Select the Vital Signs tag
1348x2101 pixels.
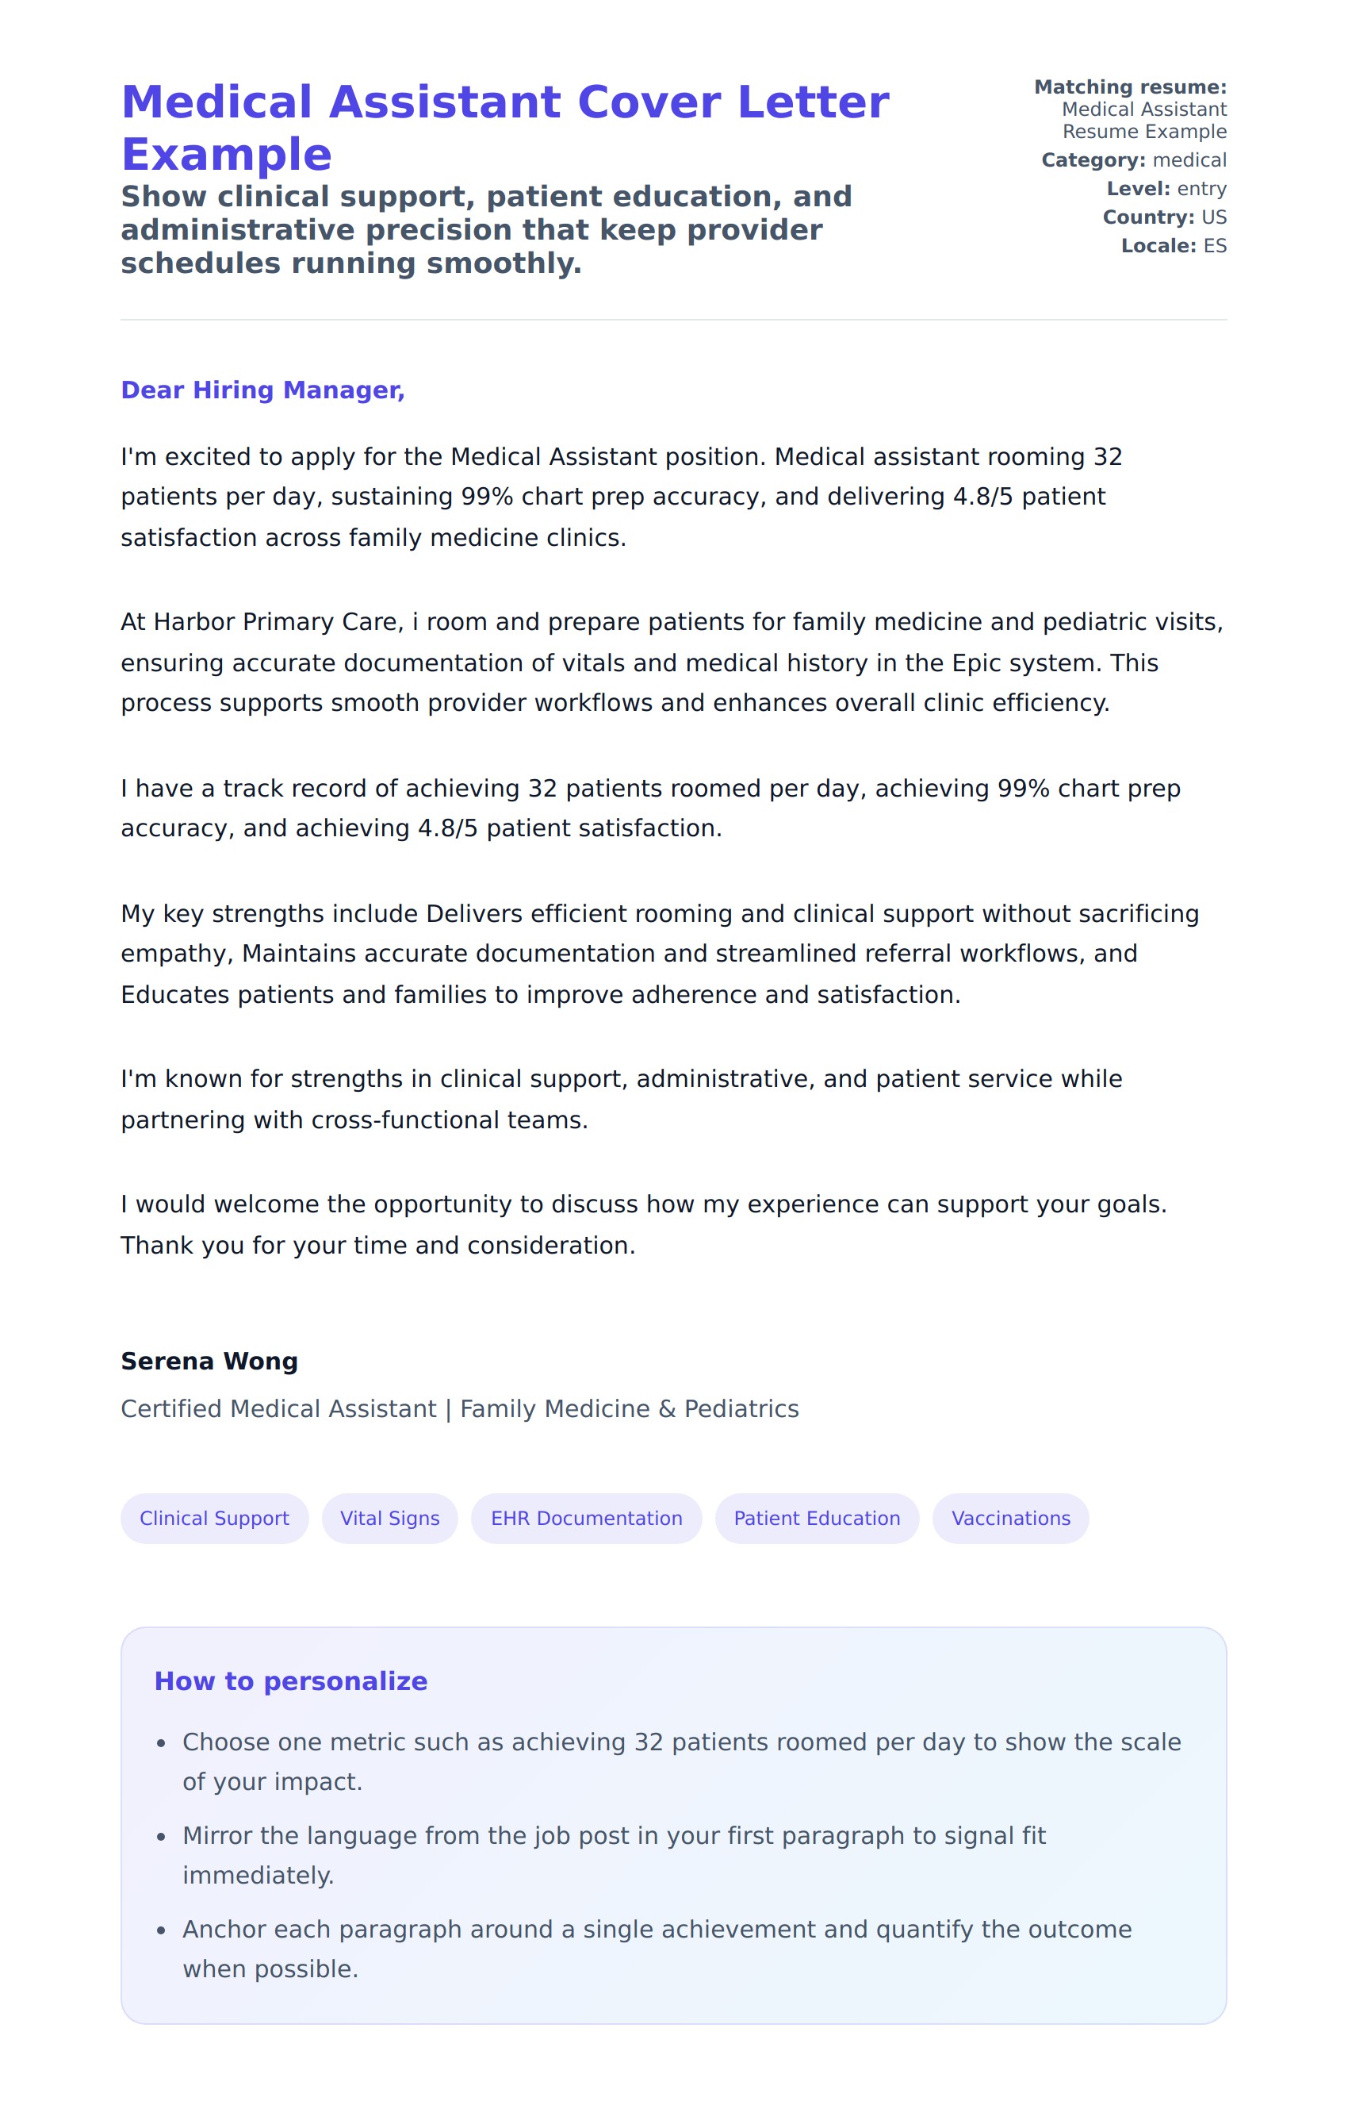tap(389, 1519)
